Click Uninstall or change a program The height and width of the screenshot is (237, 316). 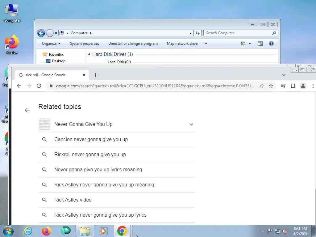coord(133,44)
